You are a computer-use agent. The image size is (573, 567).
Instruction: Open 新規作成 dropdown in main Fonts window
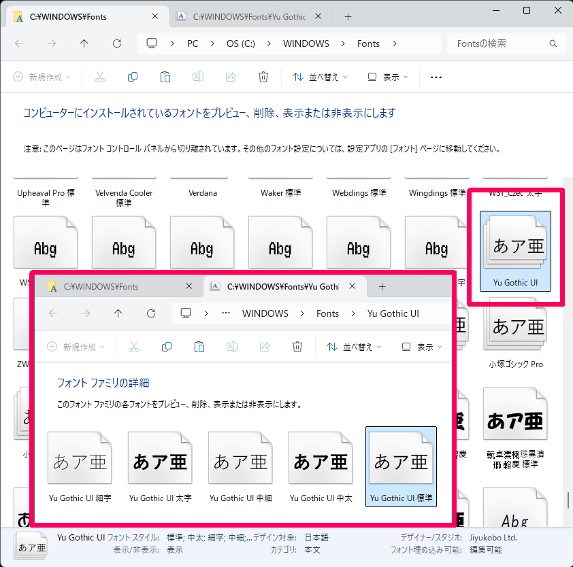42,77
